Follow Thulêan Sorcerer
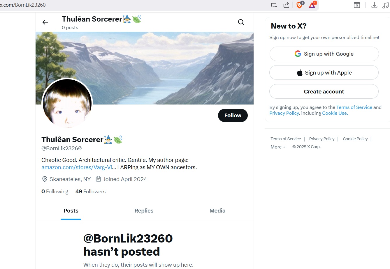 233,115
